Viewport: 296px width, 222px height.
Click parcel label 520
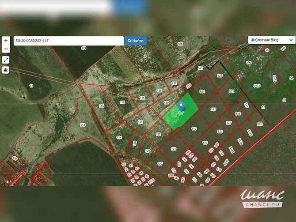(x=260, y=124)
